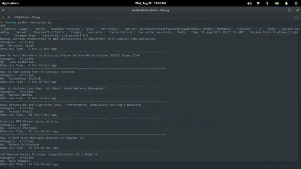The width and height of the screenshot is (301, 169).
Task: Select the ...6h@debain: ~/foo-py tab
Action: pos(26,17)
